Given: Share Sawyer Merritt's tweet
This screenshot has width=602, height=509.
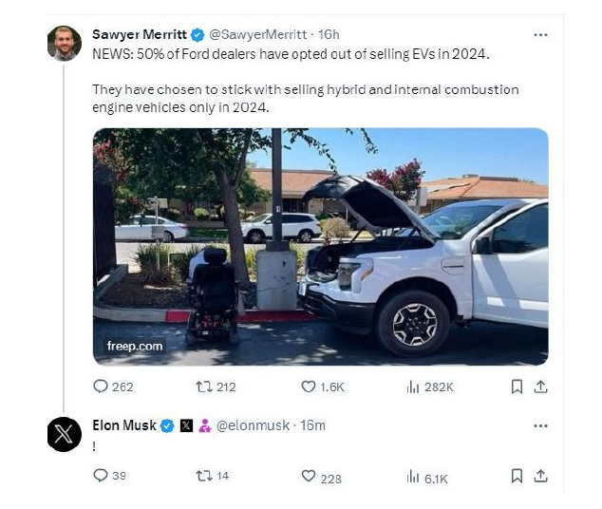Looking at the screenshot, I should click(x=540, y=386).
